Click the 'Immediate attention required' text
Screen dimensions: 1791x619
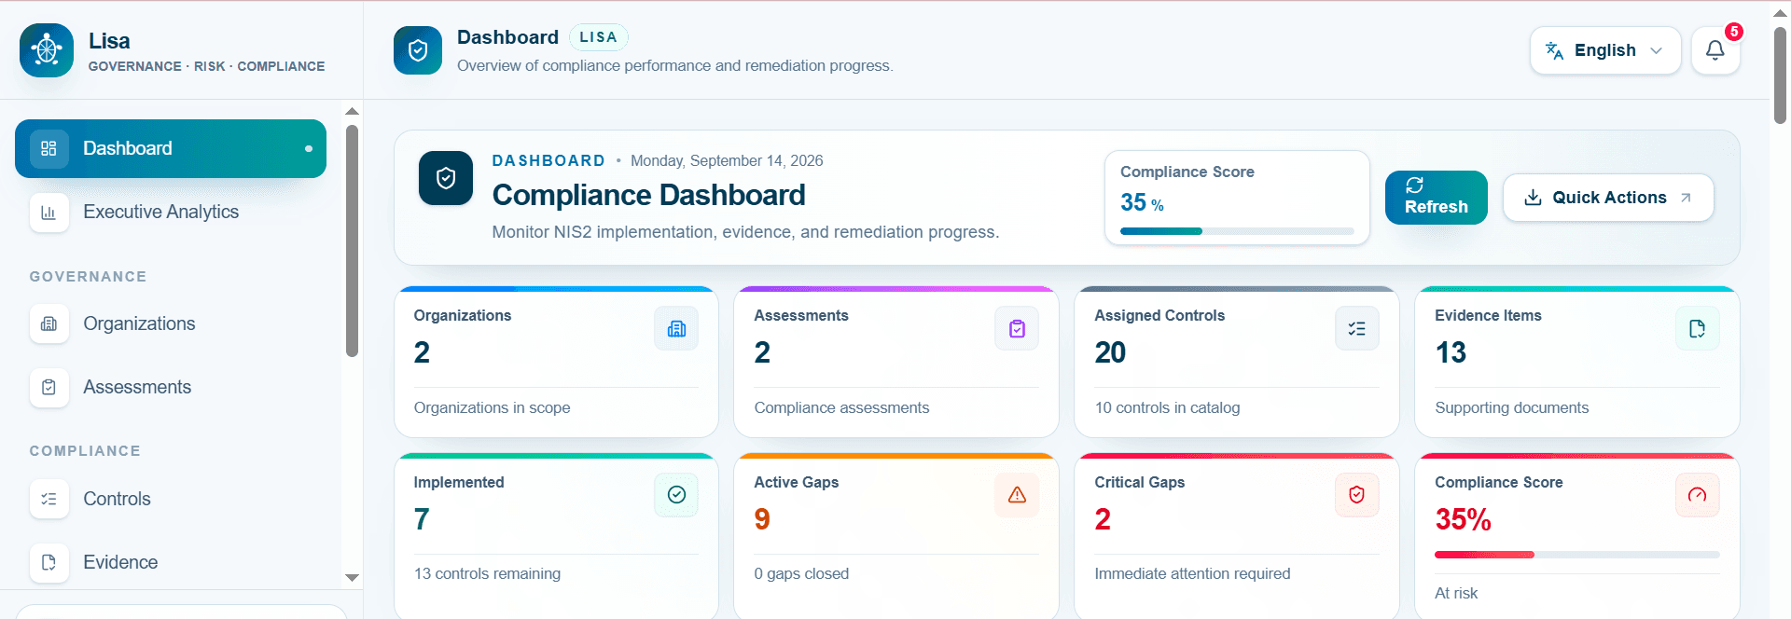point(1192,574)
